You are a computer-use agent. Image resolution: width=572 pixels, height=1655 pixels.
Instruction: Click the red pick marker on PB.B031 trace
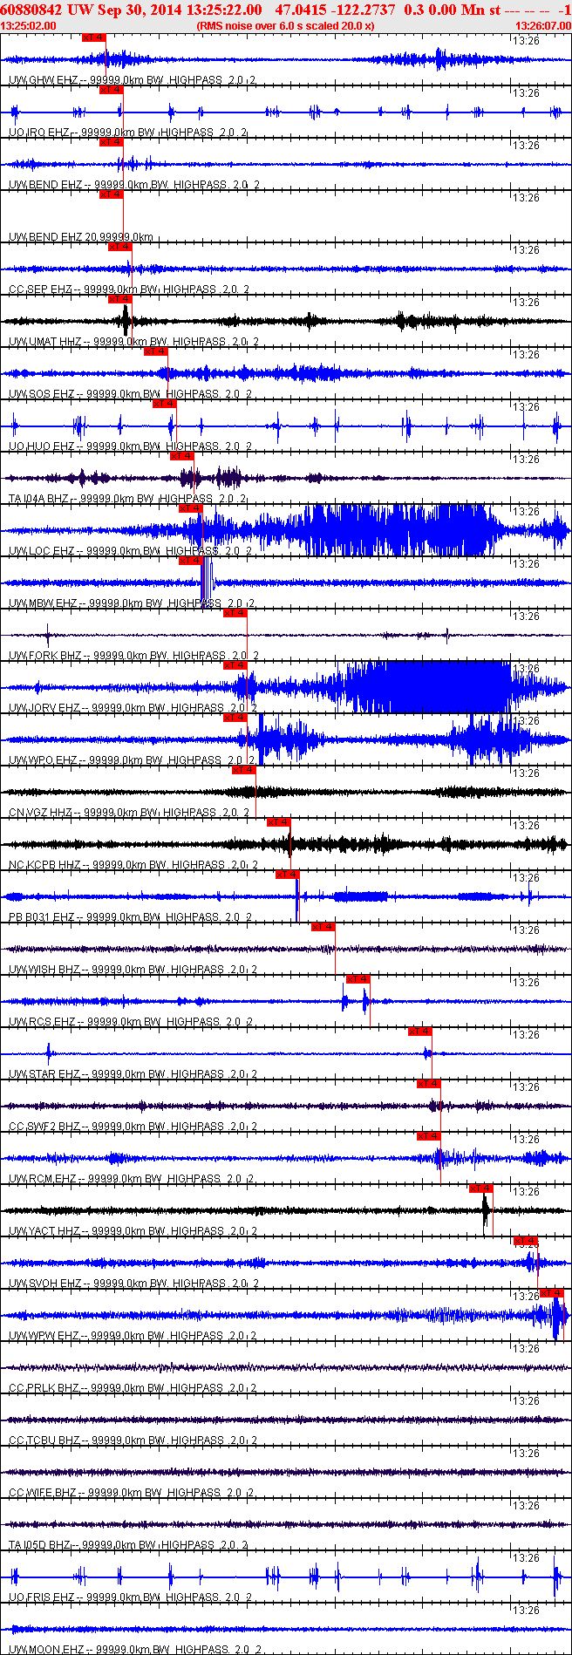click(287, 875)
